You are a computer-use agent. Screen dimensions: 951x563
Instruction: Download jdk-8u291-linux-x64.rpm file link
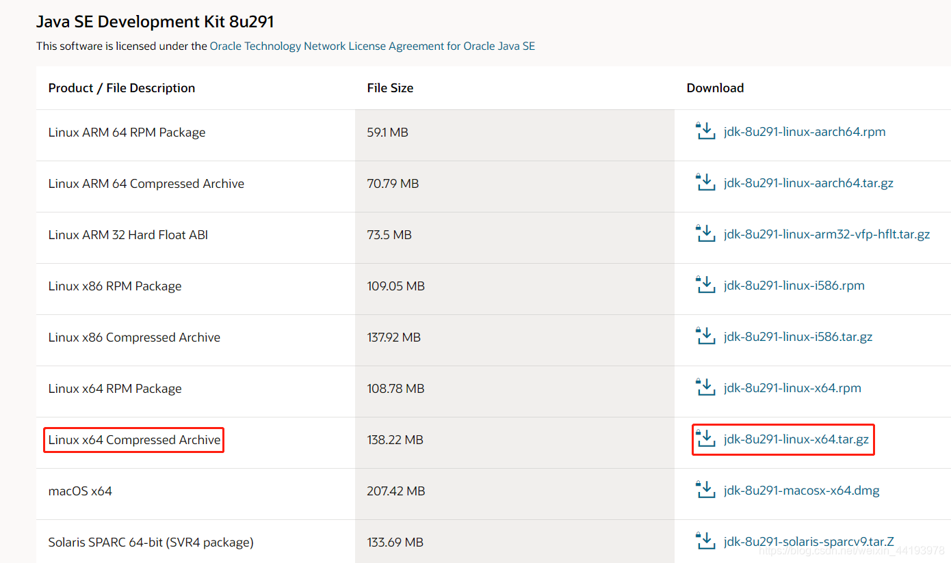click(x=792, y=388)
